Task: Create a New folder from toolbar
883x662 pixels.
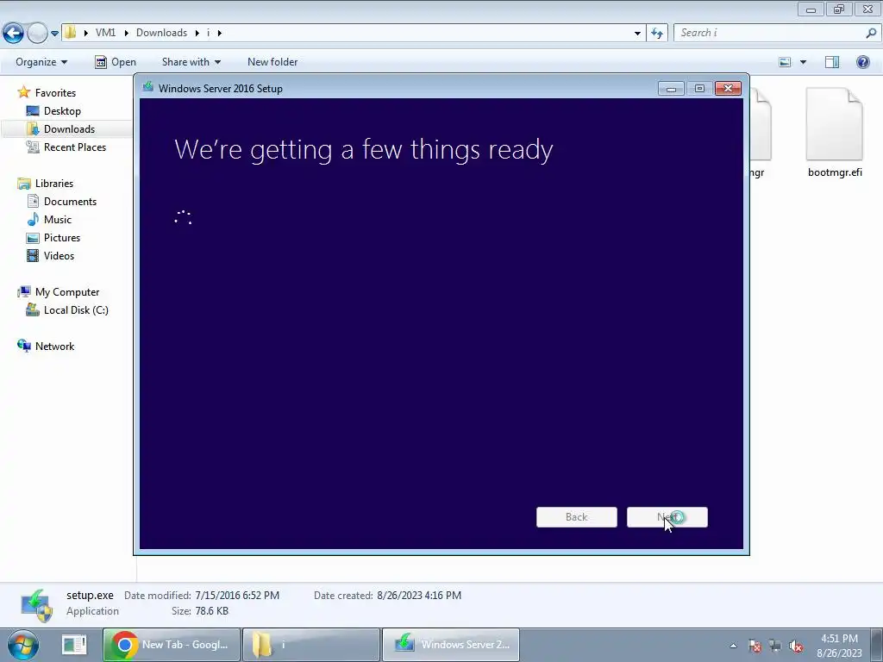Action: coord(272,62)
